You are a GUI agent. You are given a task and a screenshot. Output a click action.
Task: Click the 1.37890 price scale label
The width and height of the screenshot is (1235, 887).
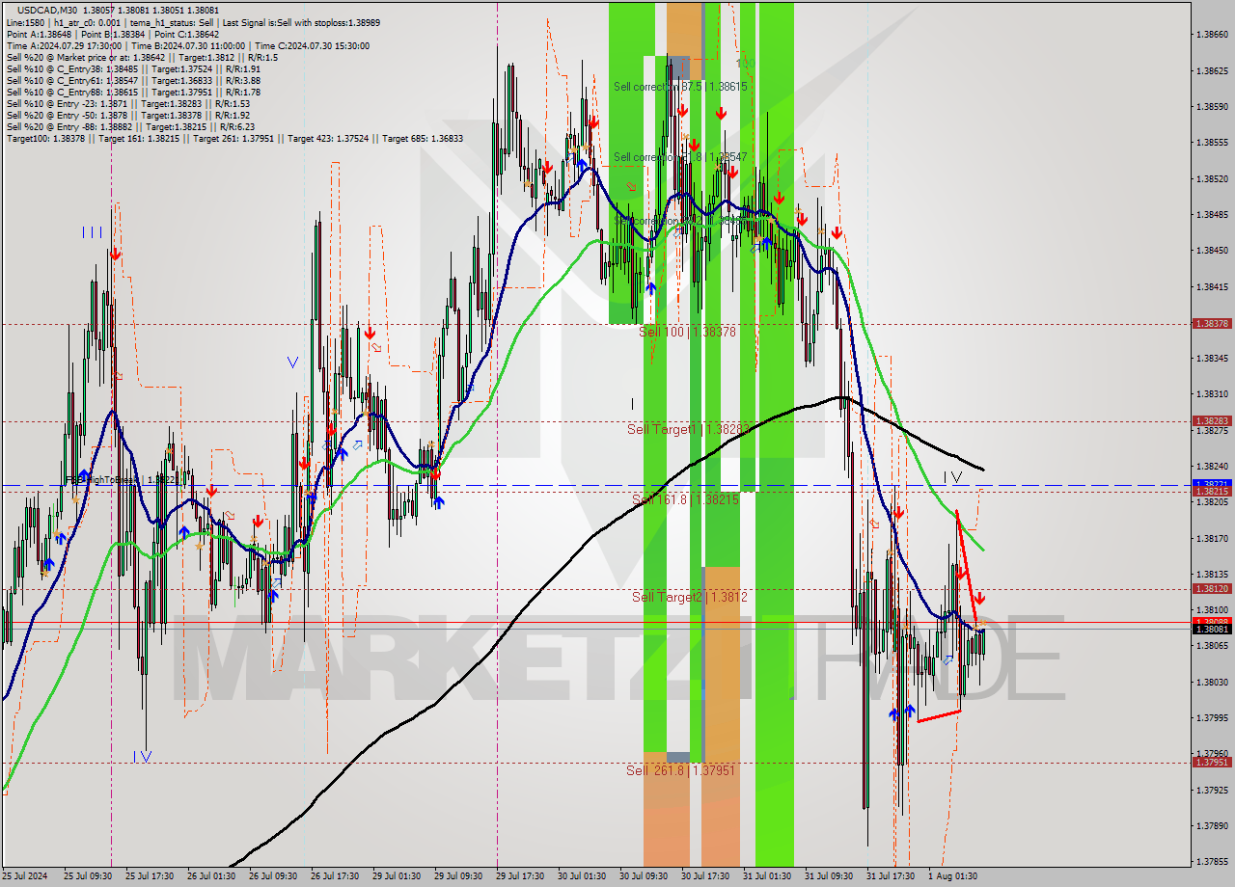click(1211, 825)
